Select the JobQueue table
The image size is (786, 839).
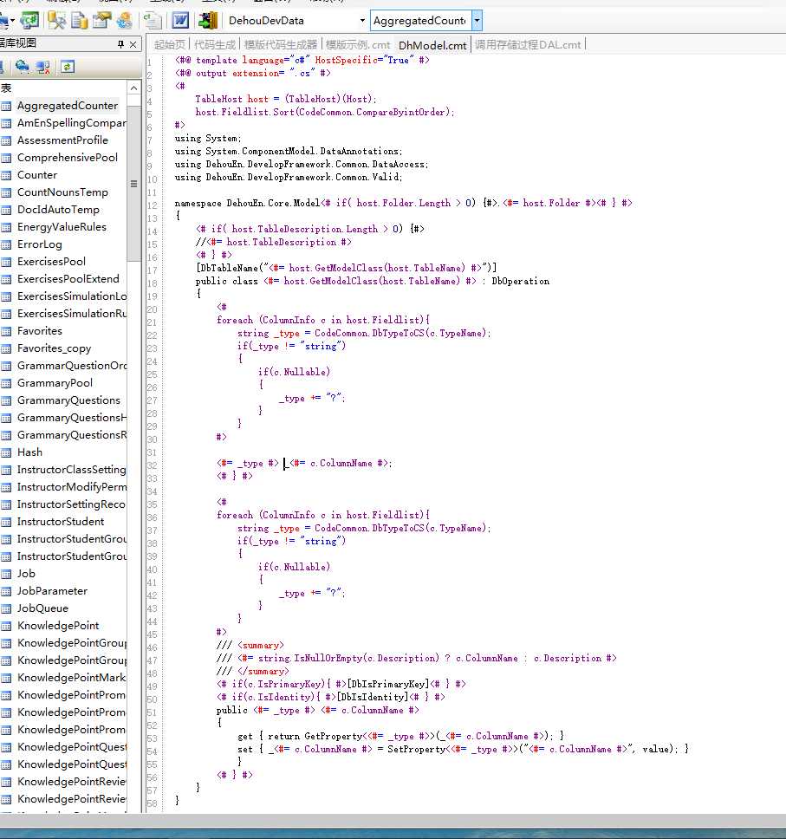[42, 608]
